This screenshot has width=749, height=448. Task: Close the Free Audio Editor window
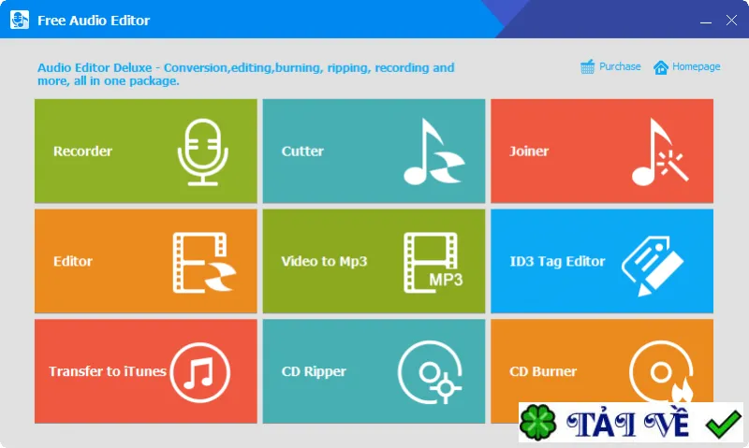pos(731,20)
